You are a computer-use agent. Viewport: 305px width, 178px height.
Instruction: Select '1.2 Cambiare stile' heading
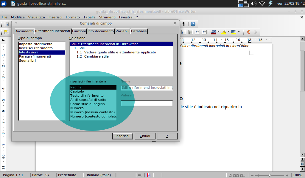pyautogui.click(x=121, y=56)
